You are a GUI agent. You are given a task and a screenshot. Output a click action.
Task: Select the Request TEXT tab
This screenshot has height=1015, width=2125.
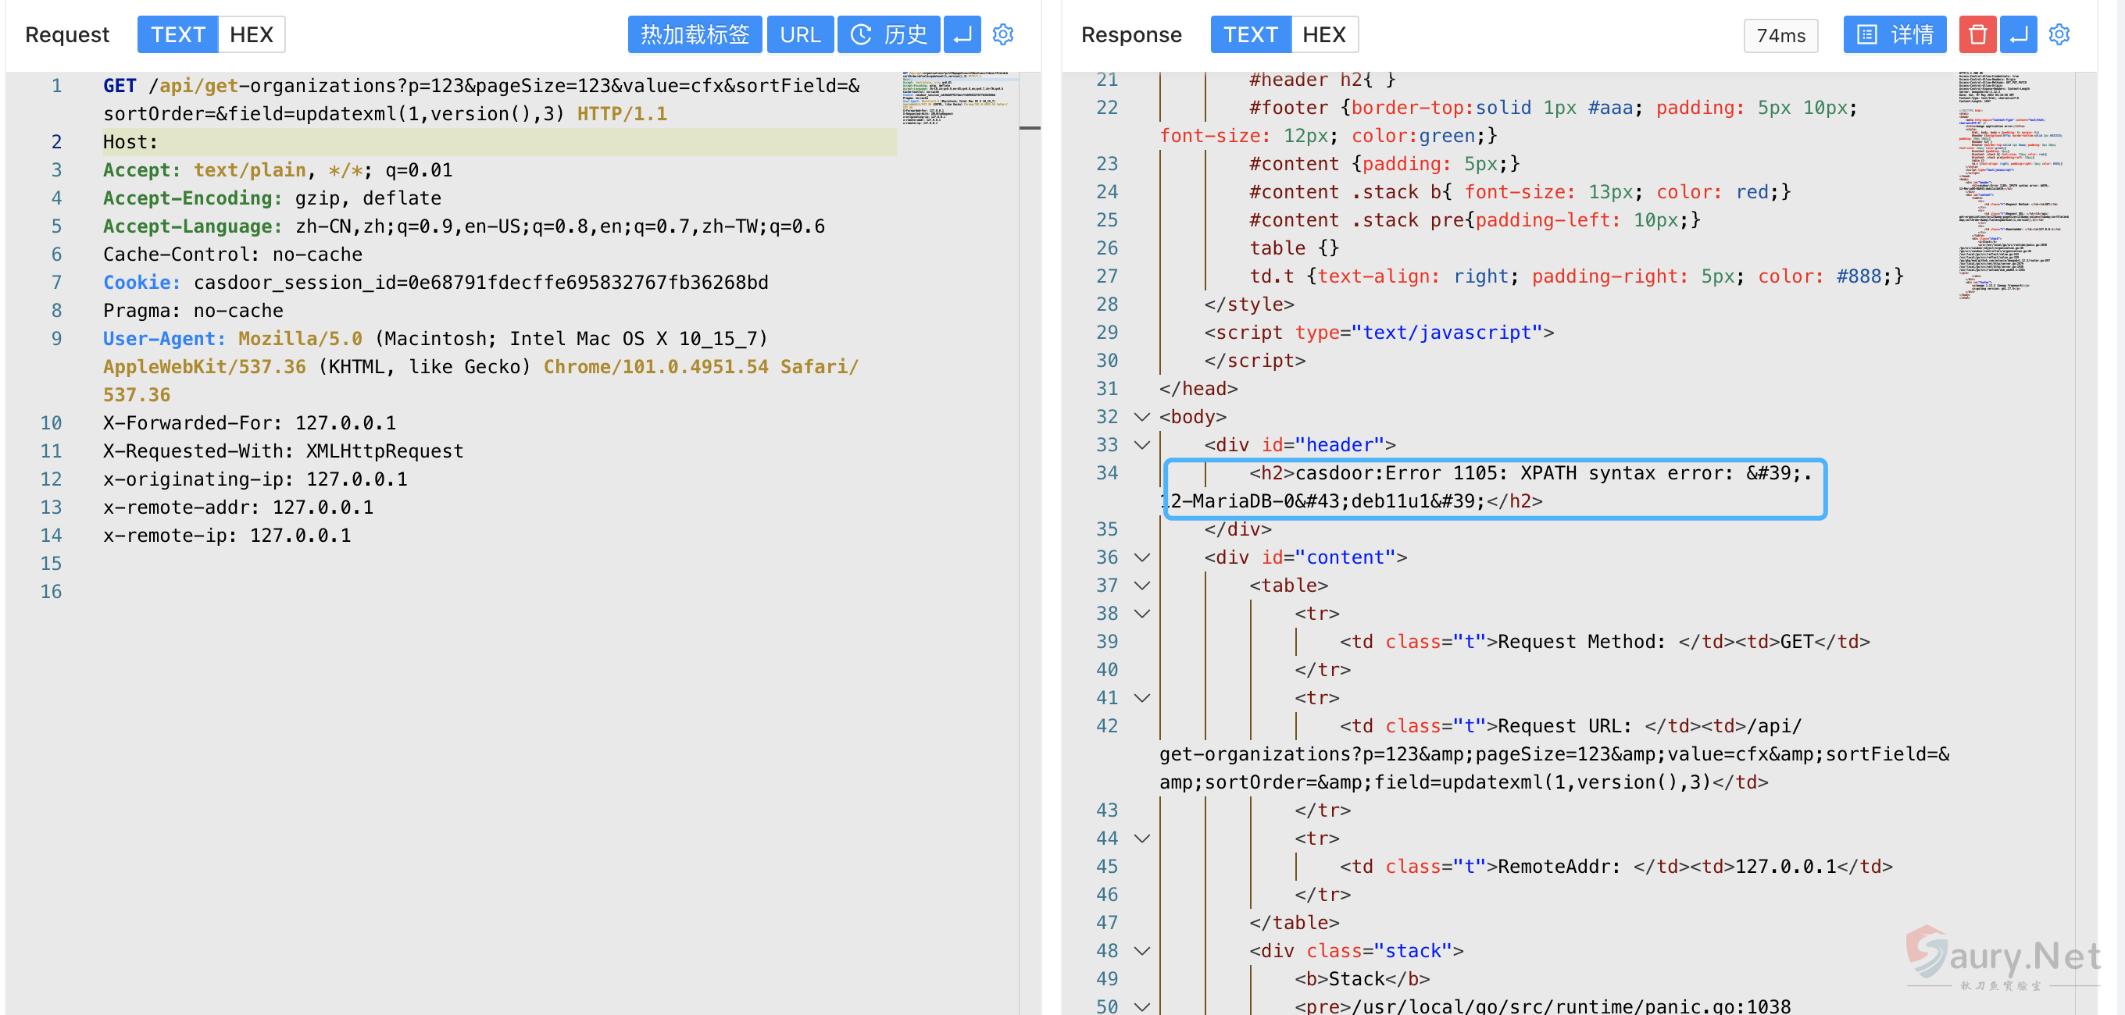177,34
